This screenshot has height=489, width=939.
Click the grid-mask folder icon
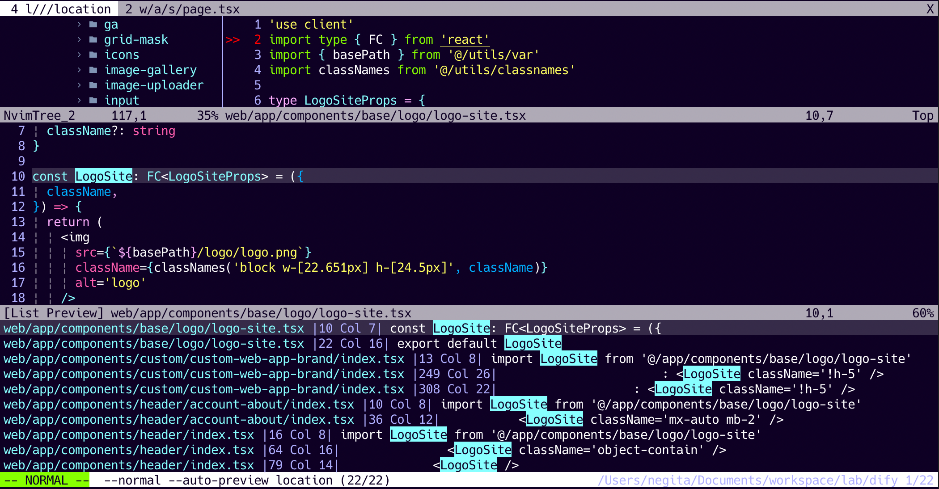coord(93,40)
